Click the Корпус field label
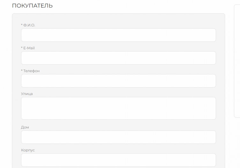Viewport: 240px width, 168px height. 28,150
